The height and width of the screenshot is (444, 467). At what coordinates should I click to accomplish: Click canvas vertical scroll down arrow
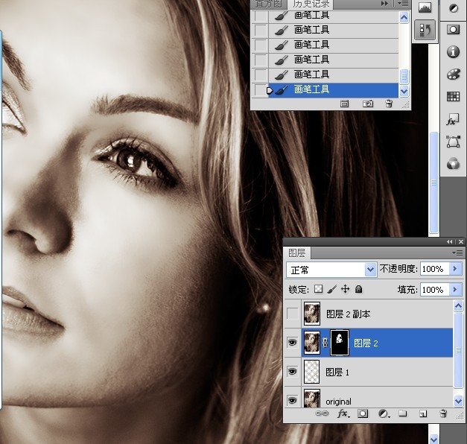pos(433,440)
